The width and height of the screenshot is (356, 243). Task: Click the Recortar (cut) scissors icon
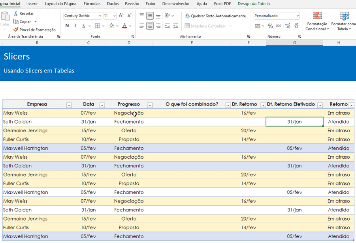(x=16, y=13)
